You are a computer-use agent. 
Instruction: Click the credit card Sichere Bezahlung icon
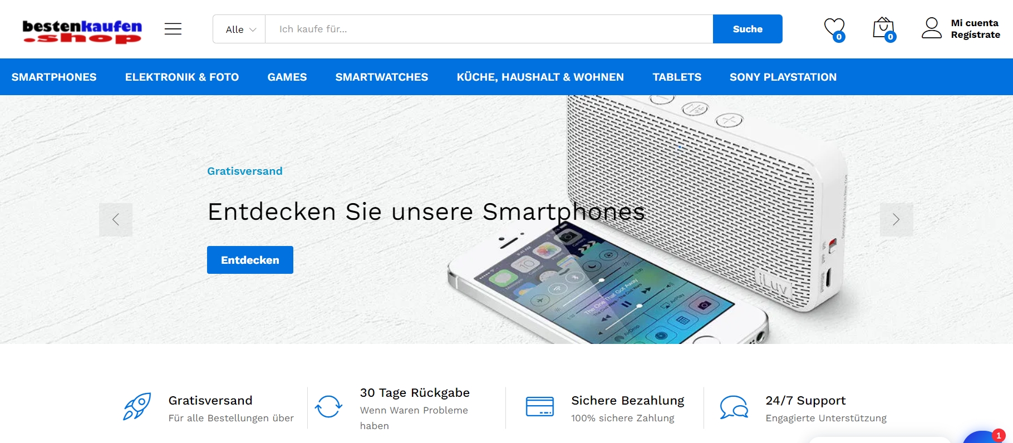(540, 406)
